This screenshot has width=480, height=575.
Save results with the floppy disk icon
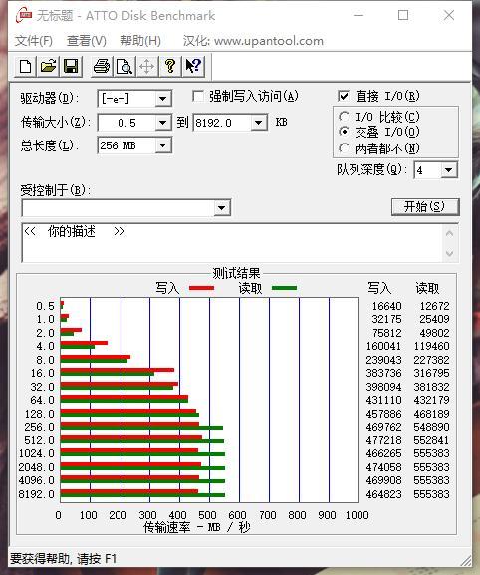pyautogui.click(x=71, y=67)
